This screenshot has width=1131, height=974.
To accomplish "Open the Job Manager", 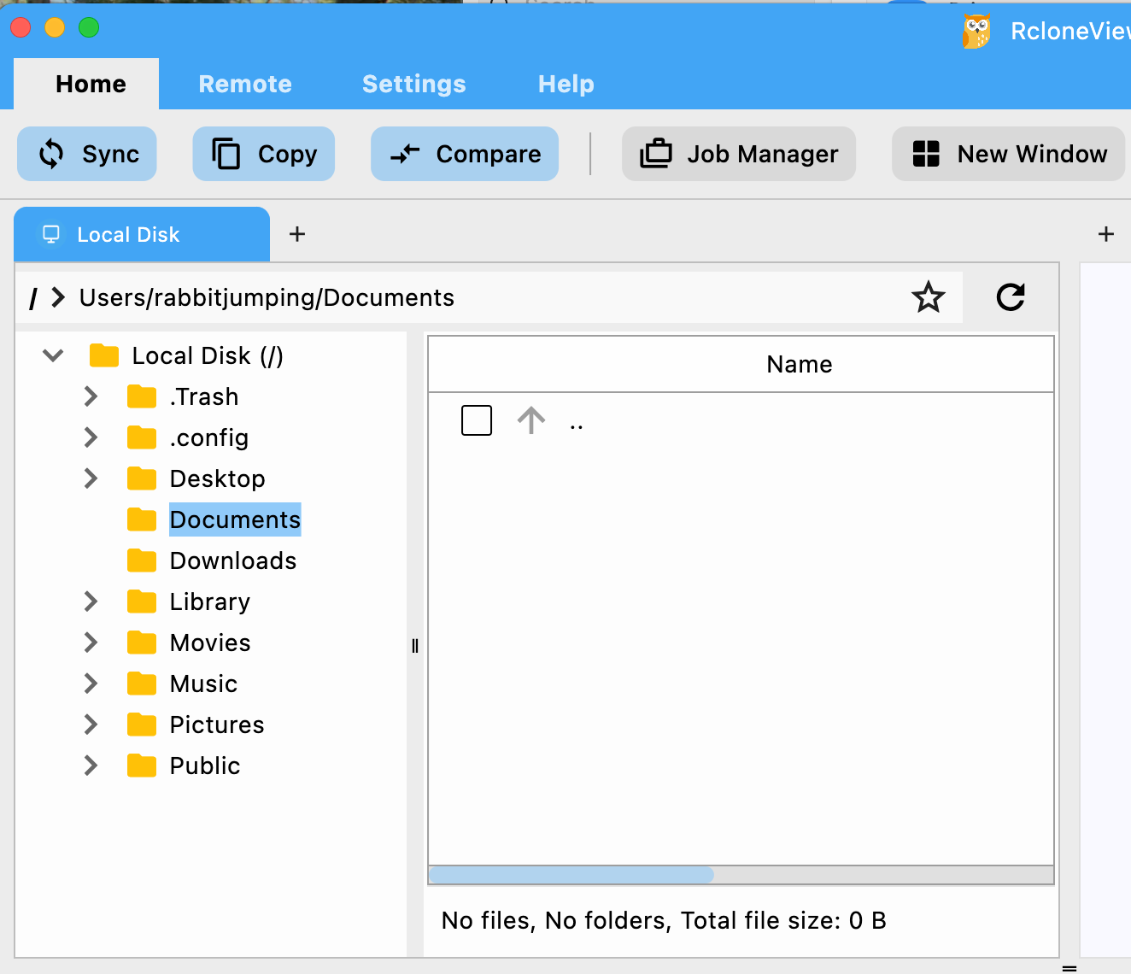I will coord(739,154).
